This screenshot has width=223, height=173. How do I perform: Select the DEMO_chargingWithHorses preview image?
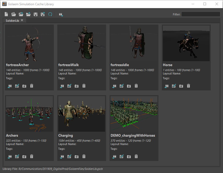[134, 114]
